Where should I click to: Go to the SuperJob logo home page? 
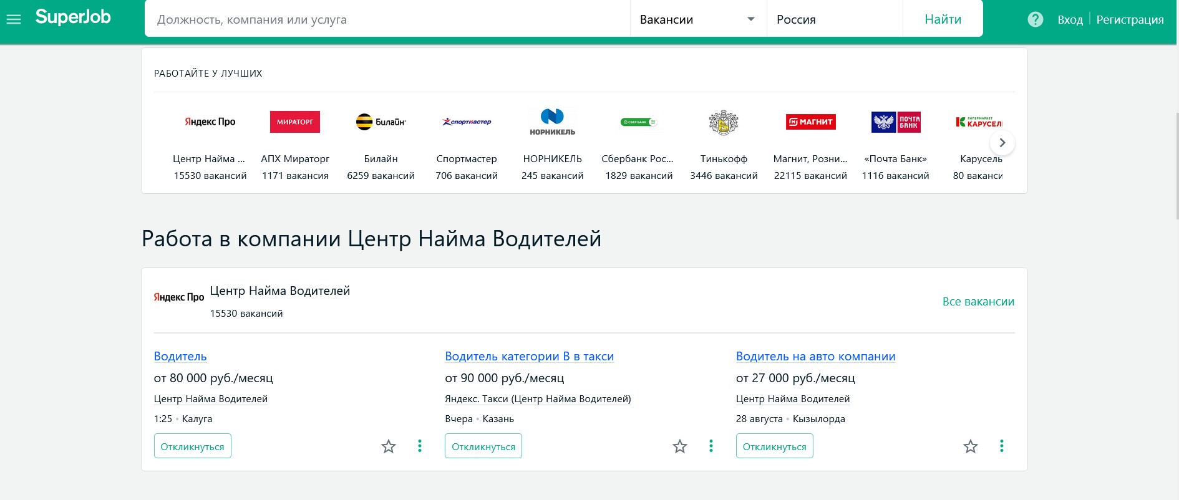click(x=73, y=17)
